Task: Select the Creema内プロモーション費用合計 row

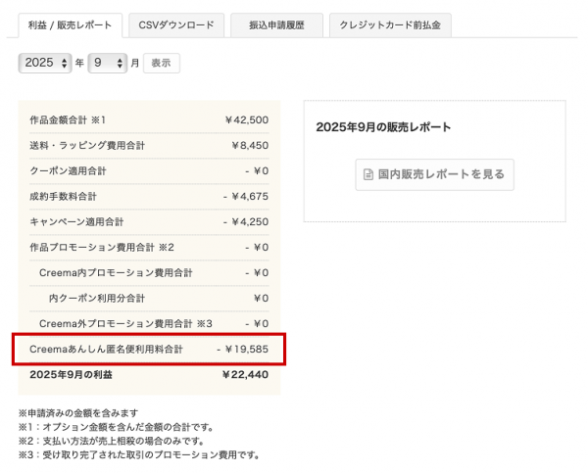Action: [x=149, y=272]
